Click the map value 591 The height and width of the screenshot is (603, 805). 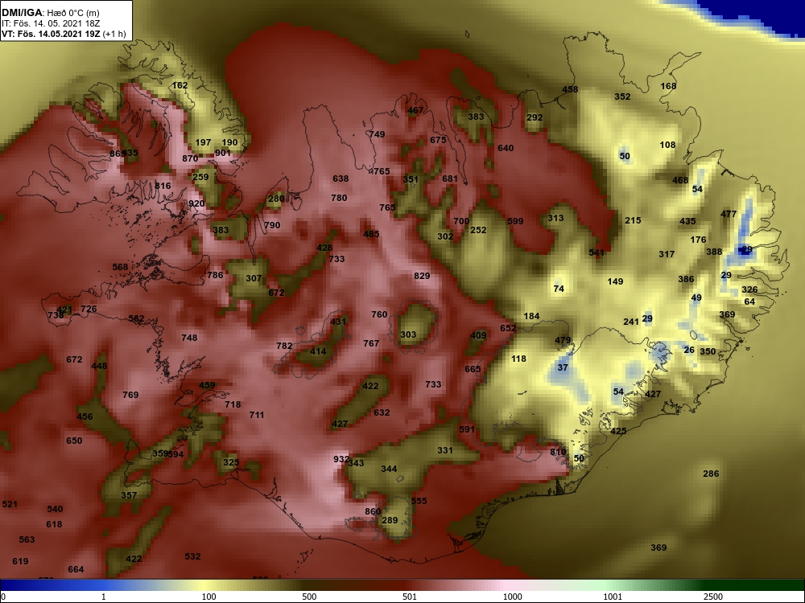467,429
